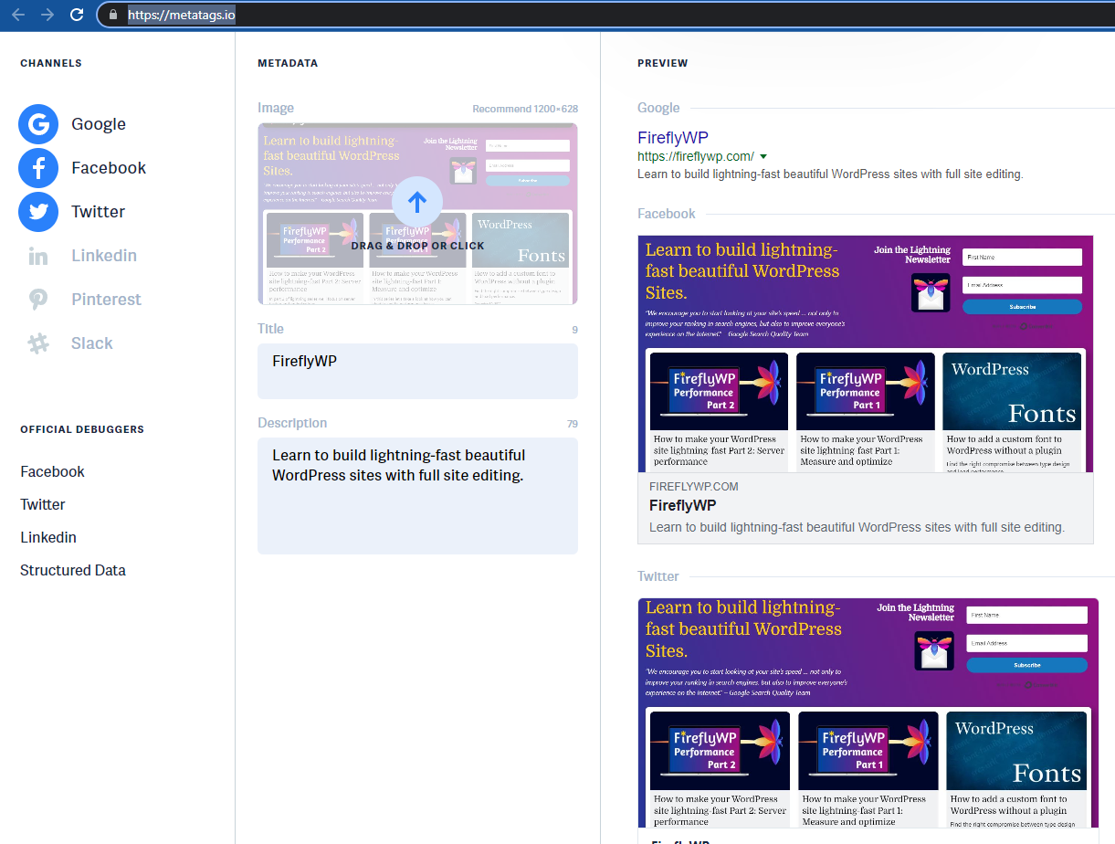Expand the Google preview section header
The width and height of the screenshot is (1115, 844).
pyautogui.click(x=658, y=108)
